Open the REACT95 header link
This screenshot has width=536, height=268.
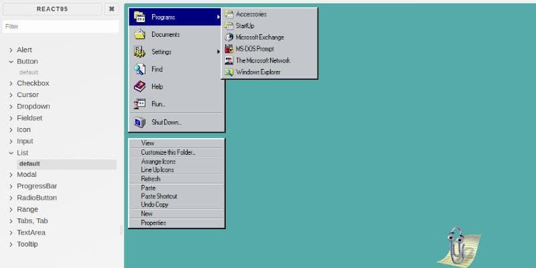pos(52,9)
